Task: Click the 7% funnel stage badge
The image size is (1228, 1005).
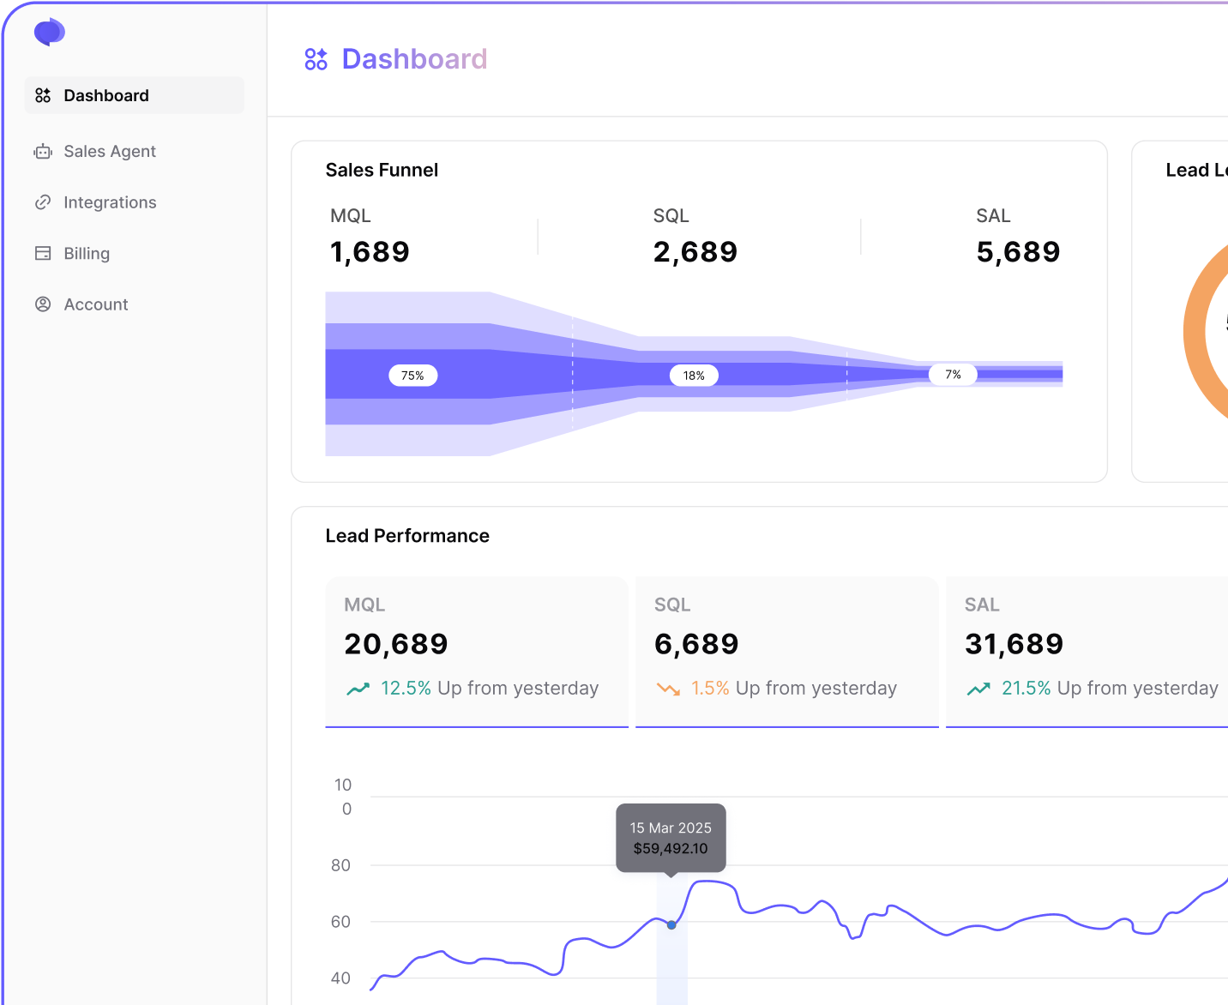Action: pyautogui.click(x=953, y=375)
